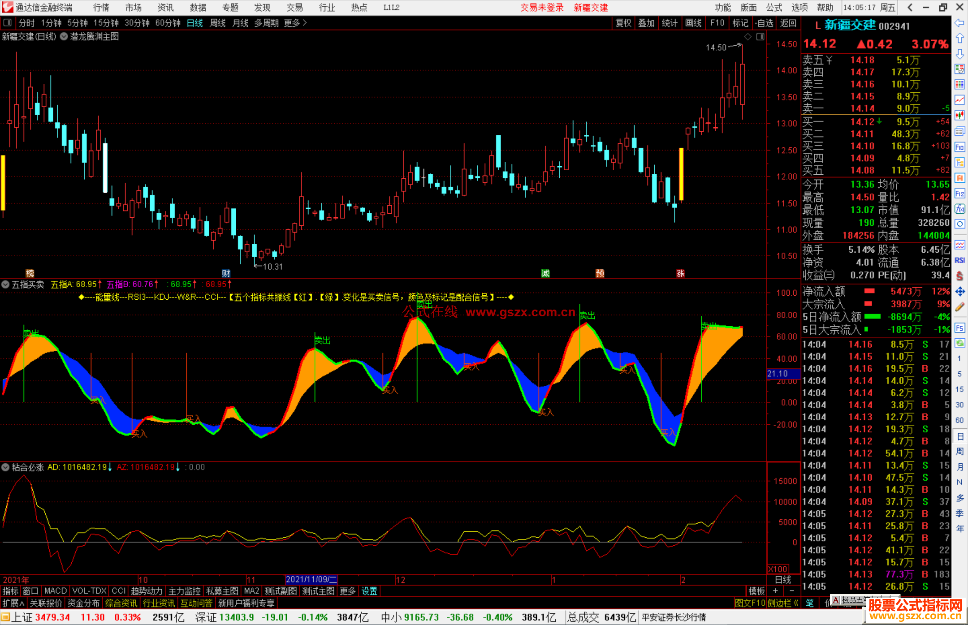The image size is (968, 625).
Task: Open the 资讯 menu
Action: coord(165,8)
